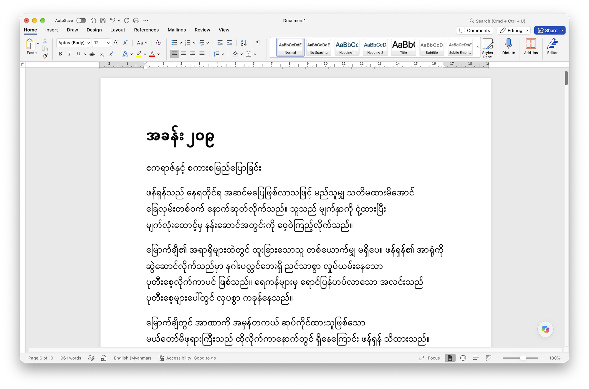Image resolution: width=589 pixels, height=389 pixels.
Task: Click the Share button
Action: [x=550, y=31]
